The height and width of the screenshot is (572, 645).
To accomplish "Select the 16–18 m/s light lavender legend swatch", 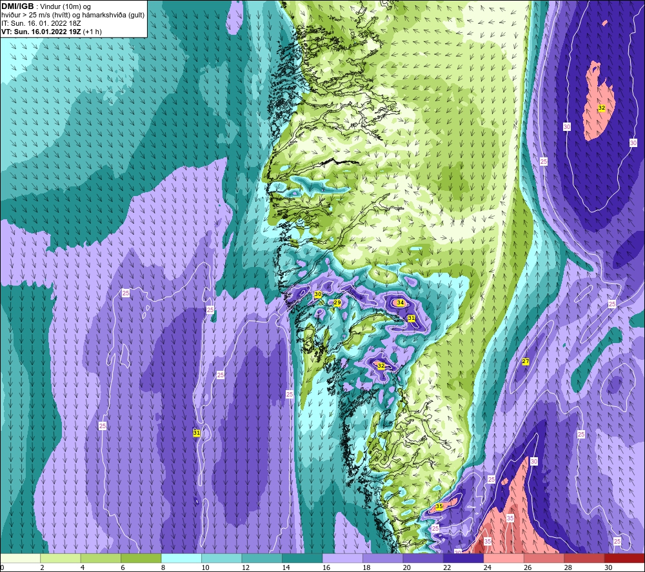I will [x=342, y=558].
